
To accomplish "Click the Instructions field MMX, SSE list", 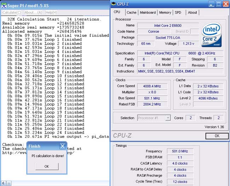I will (180, 72).
